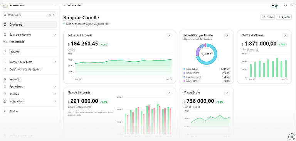Click the Exploitation legend color dot
The height and width of the screenshot is (141, 296).
point(184,69)
